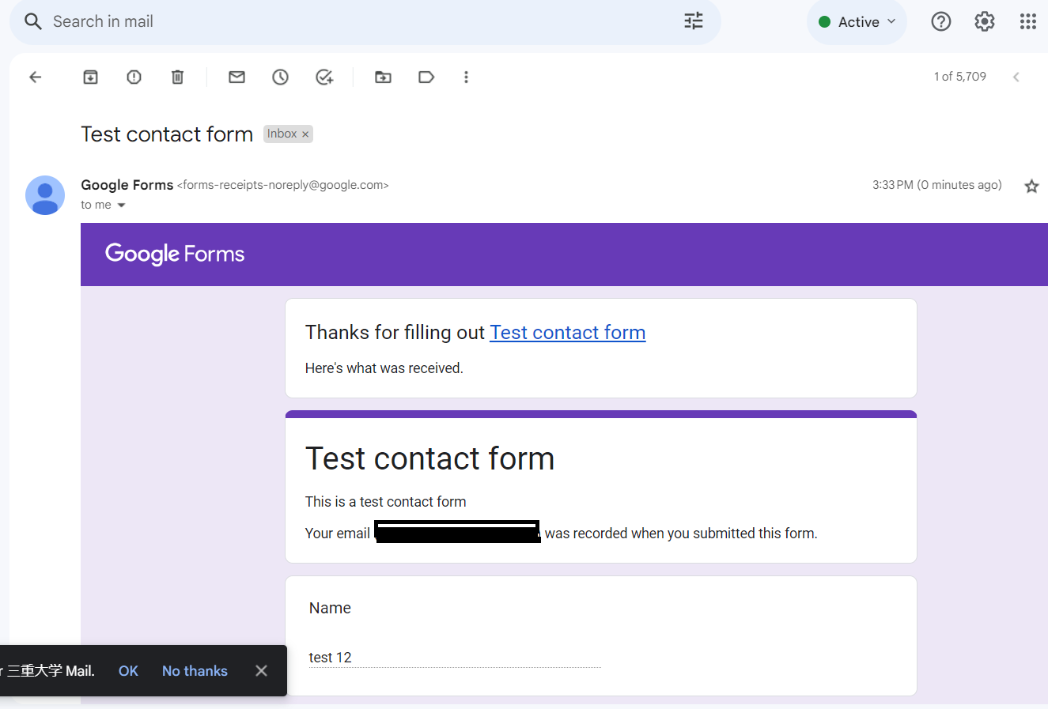Click the search magnifier icon

[x=32, y=21]
